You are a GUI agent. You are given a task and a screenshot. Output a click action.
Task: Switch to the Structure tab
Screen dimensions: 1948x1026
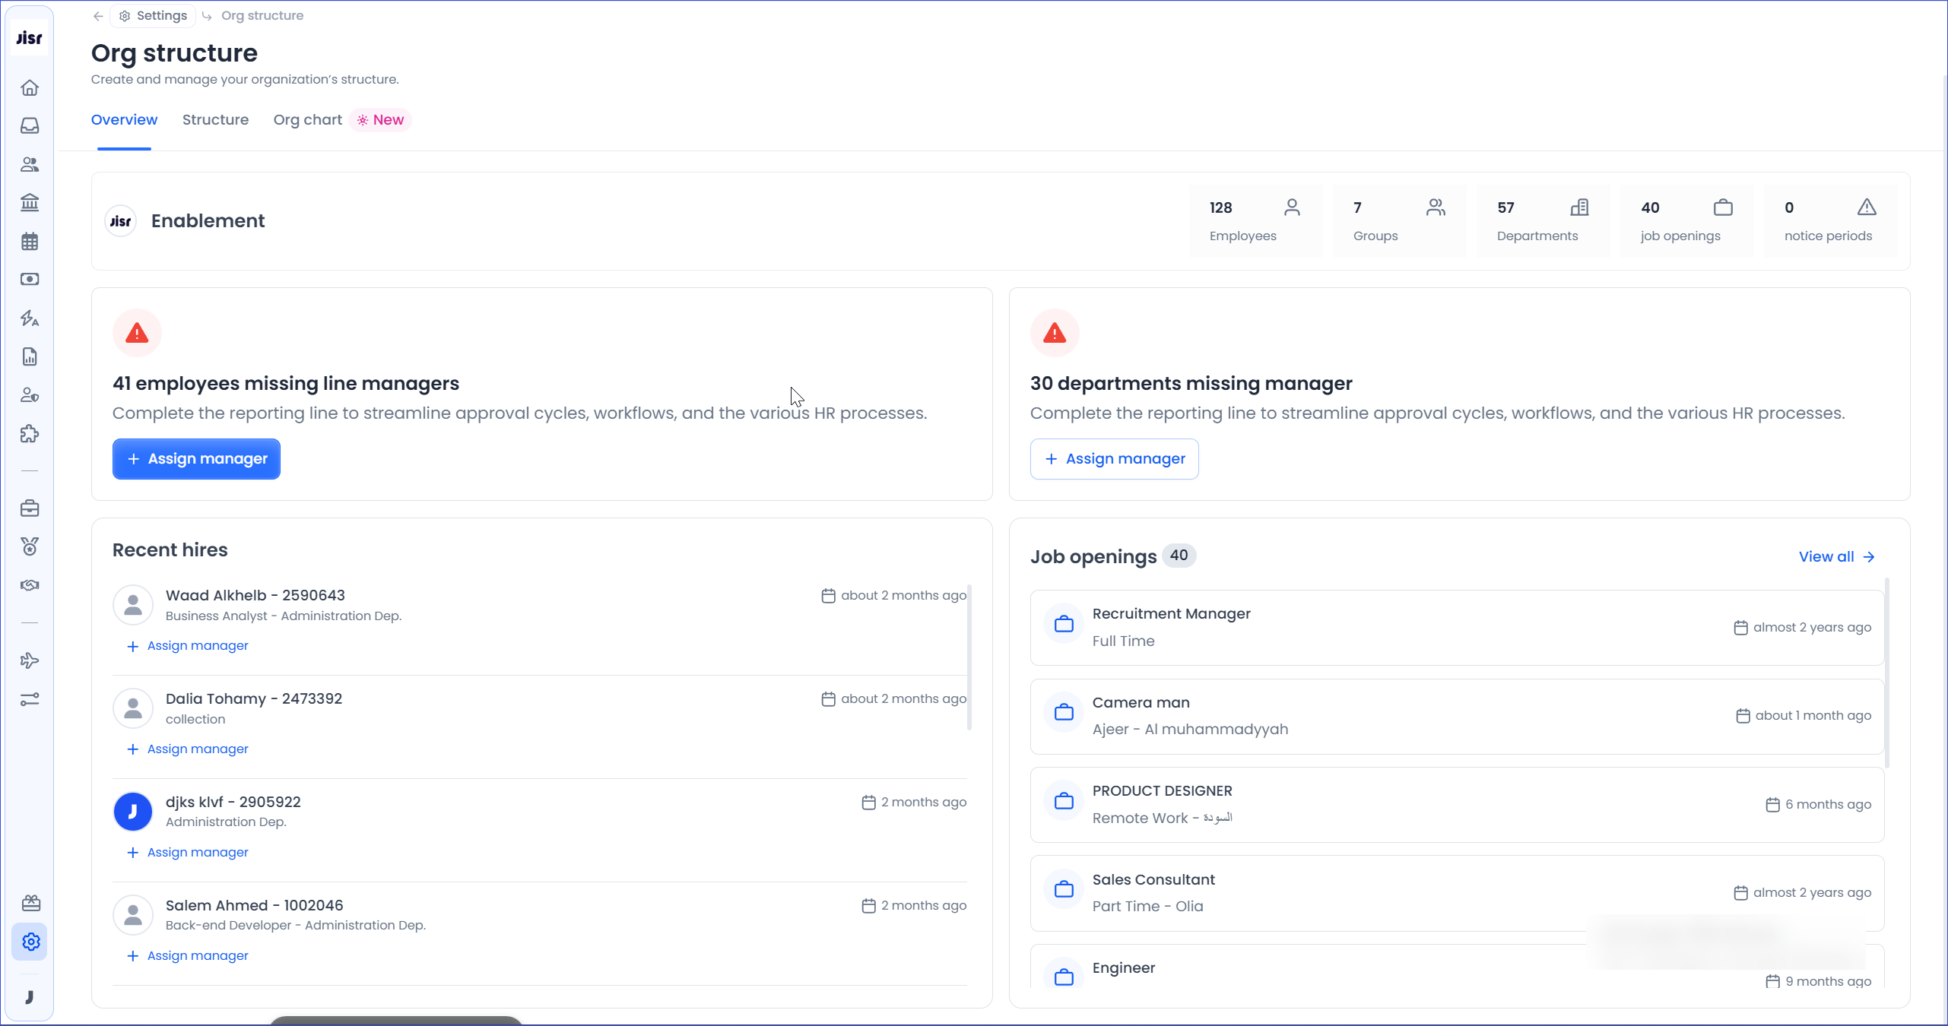click(215, 119)
